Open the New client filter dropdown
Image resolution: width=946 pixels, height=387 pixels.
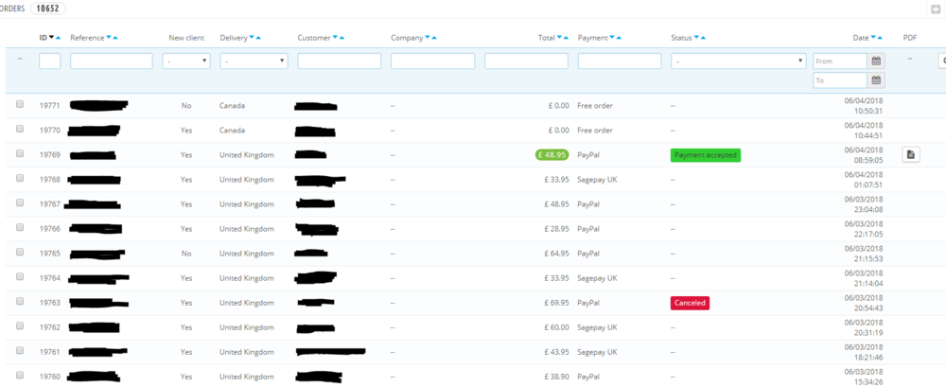pyautogui.click(x=186, y=61)
